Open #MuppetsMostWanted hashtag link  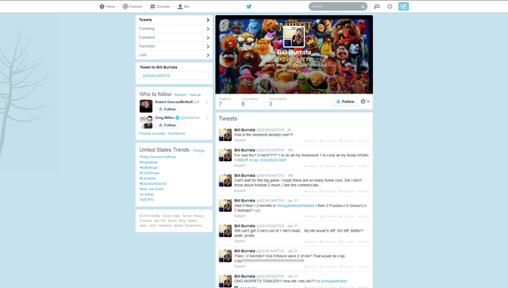[x=295, y=205]
